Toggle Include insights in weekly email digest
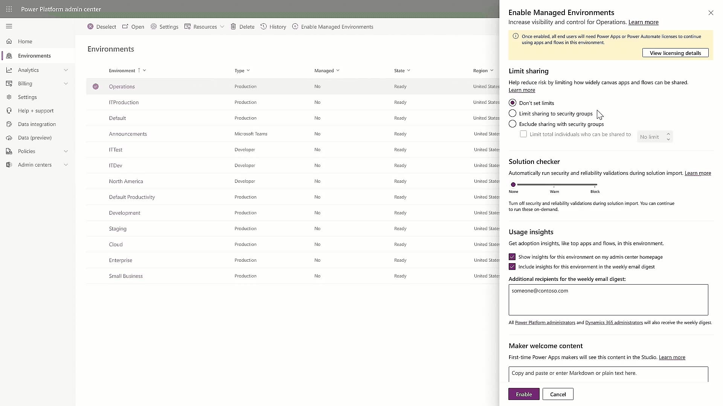The height and width of the screenshot is (406, 723). coord(512,267)
